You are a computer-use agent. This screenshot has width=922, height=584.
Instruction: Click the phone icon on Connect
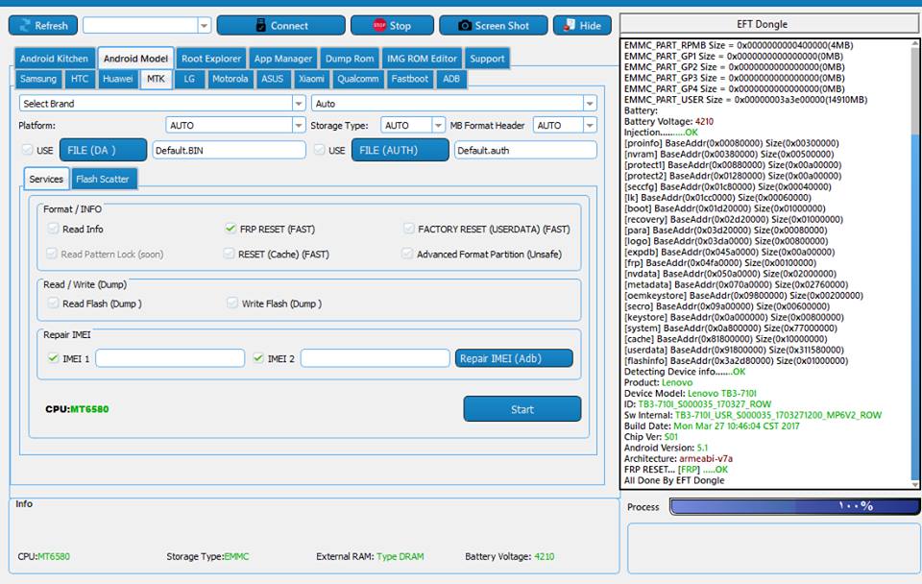(261, 25)
